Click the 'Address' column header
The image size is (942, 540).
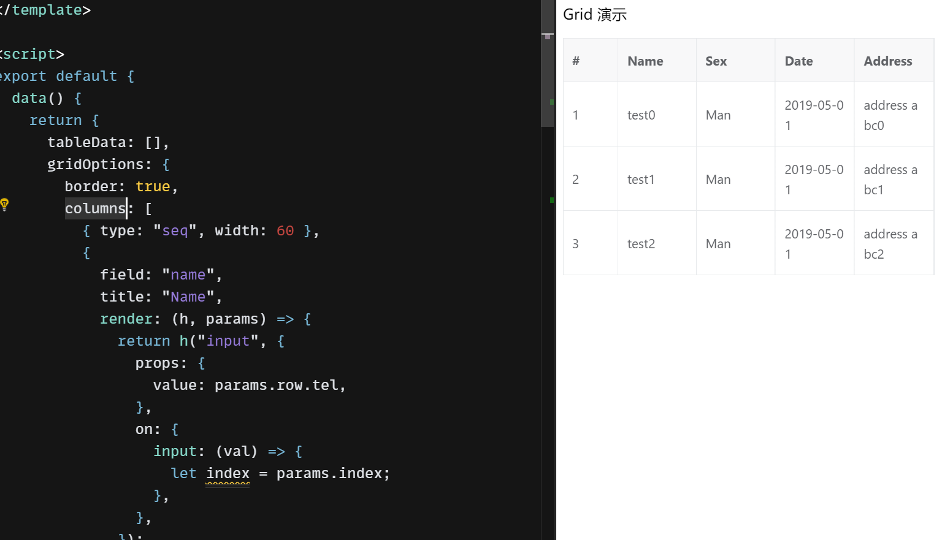pyautogui.click(x=888, y=61)
